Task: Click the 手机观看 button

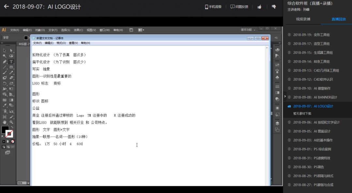Action: click(213, 7)
